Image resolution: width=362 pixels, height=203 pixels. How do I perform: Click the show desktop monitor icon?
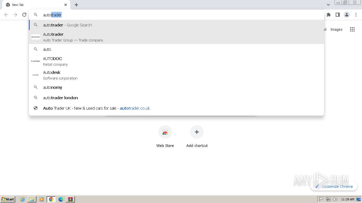pos(359,199)
